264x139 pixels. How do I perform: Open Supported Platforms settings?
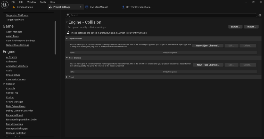click(17, 15)
